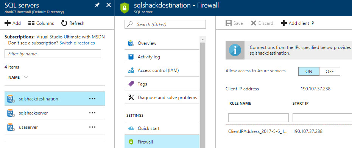Image resolution: width=352 pixels, height=148 pixels.
Task: Close the SQL servers blade
Action: [x=108, y=5]
